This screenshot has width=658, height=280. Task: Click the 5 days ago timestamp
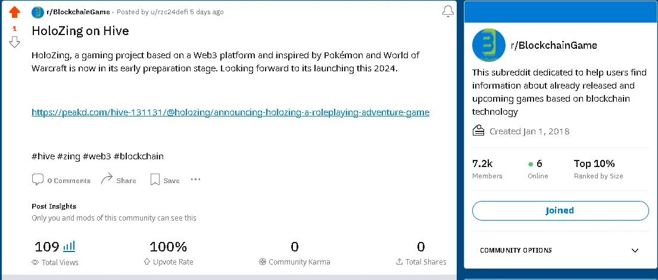pyautogui.click(x=207, y=12)
